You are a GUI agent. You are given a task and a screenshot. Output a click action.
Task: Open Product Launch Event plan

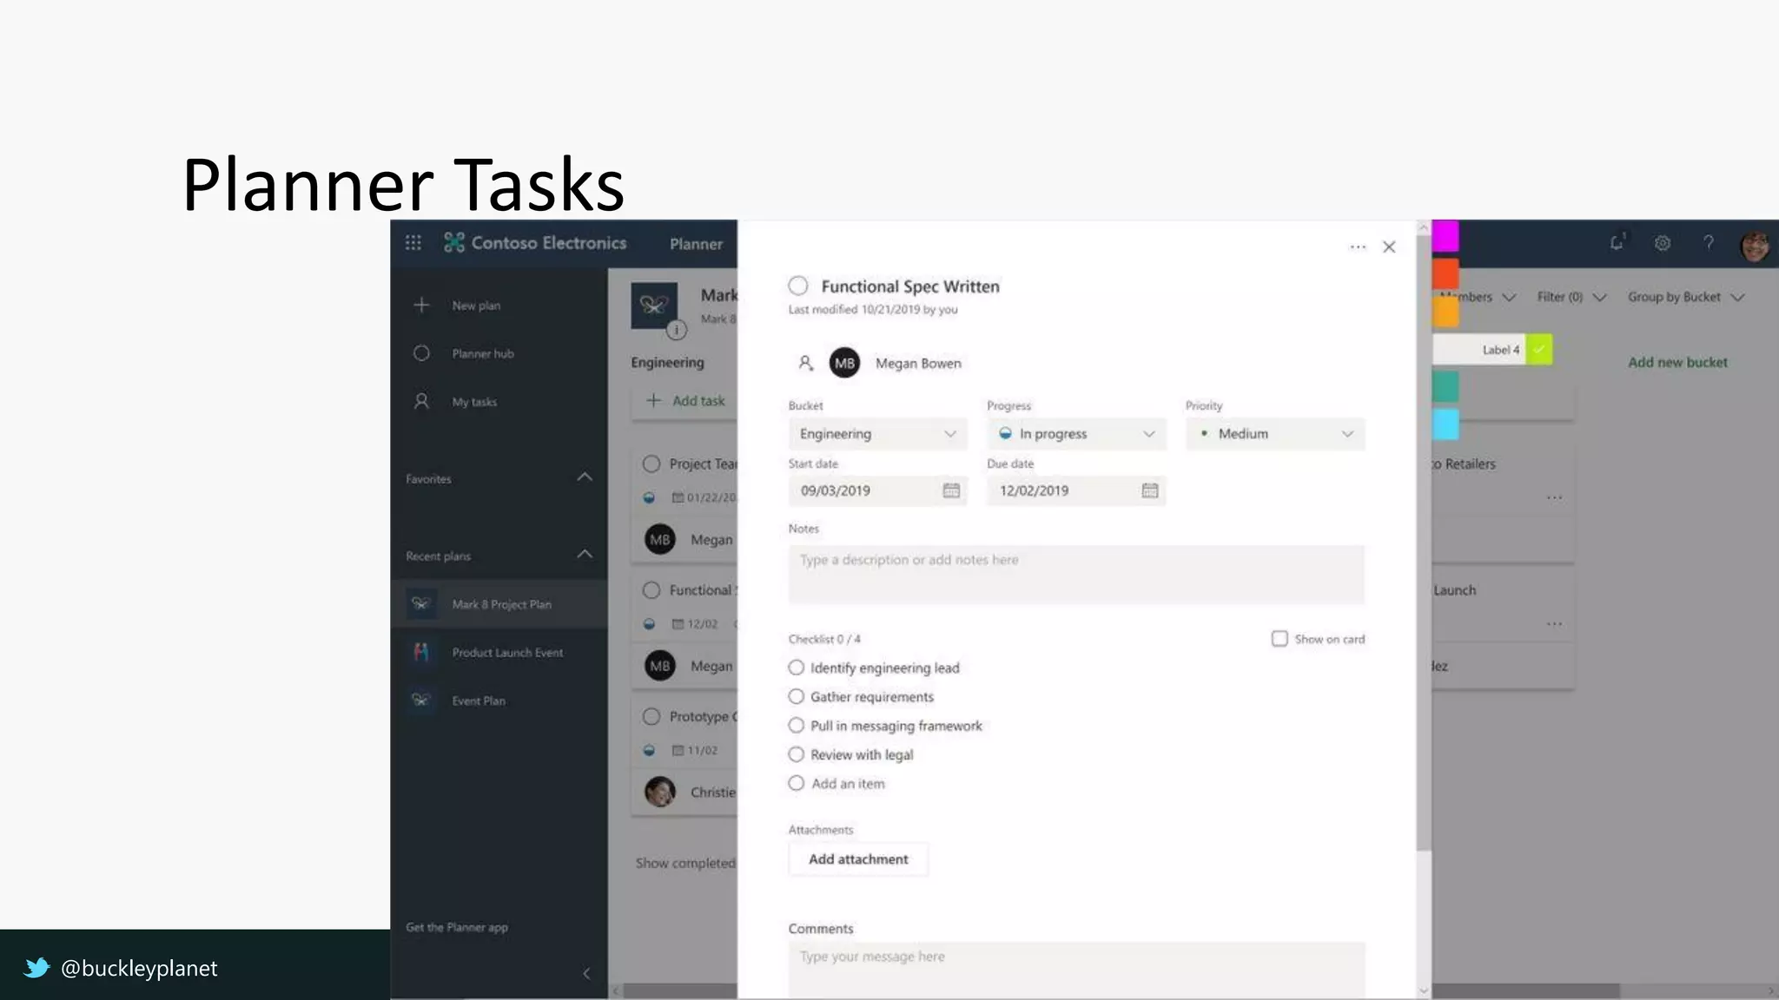pyautogui.click(x=507, y=653)
